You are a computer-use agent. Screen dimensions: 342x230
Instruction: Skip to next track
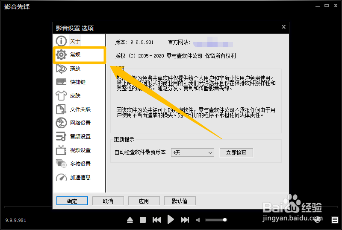point(185,220)
